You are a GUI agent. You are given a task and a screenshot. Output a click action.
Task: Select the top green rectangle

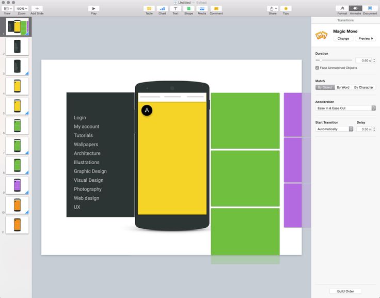coord(245,121)
